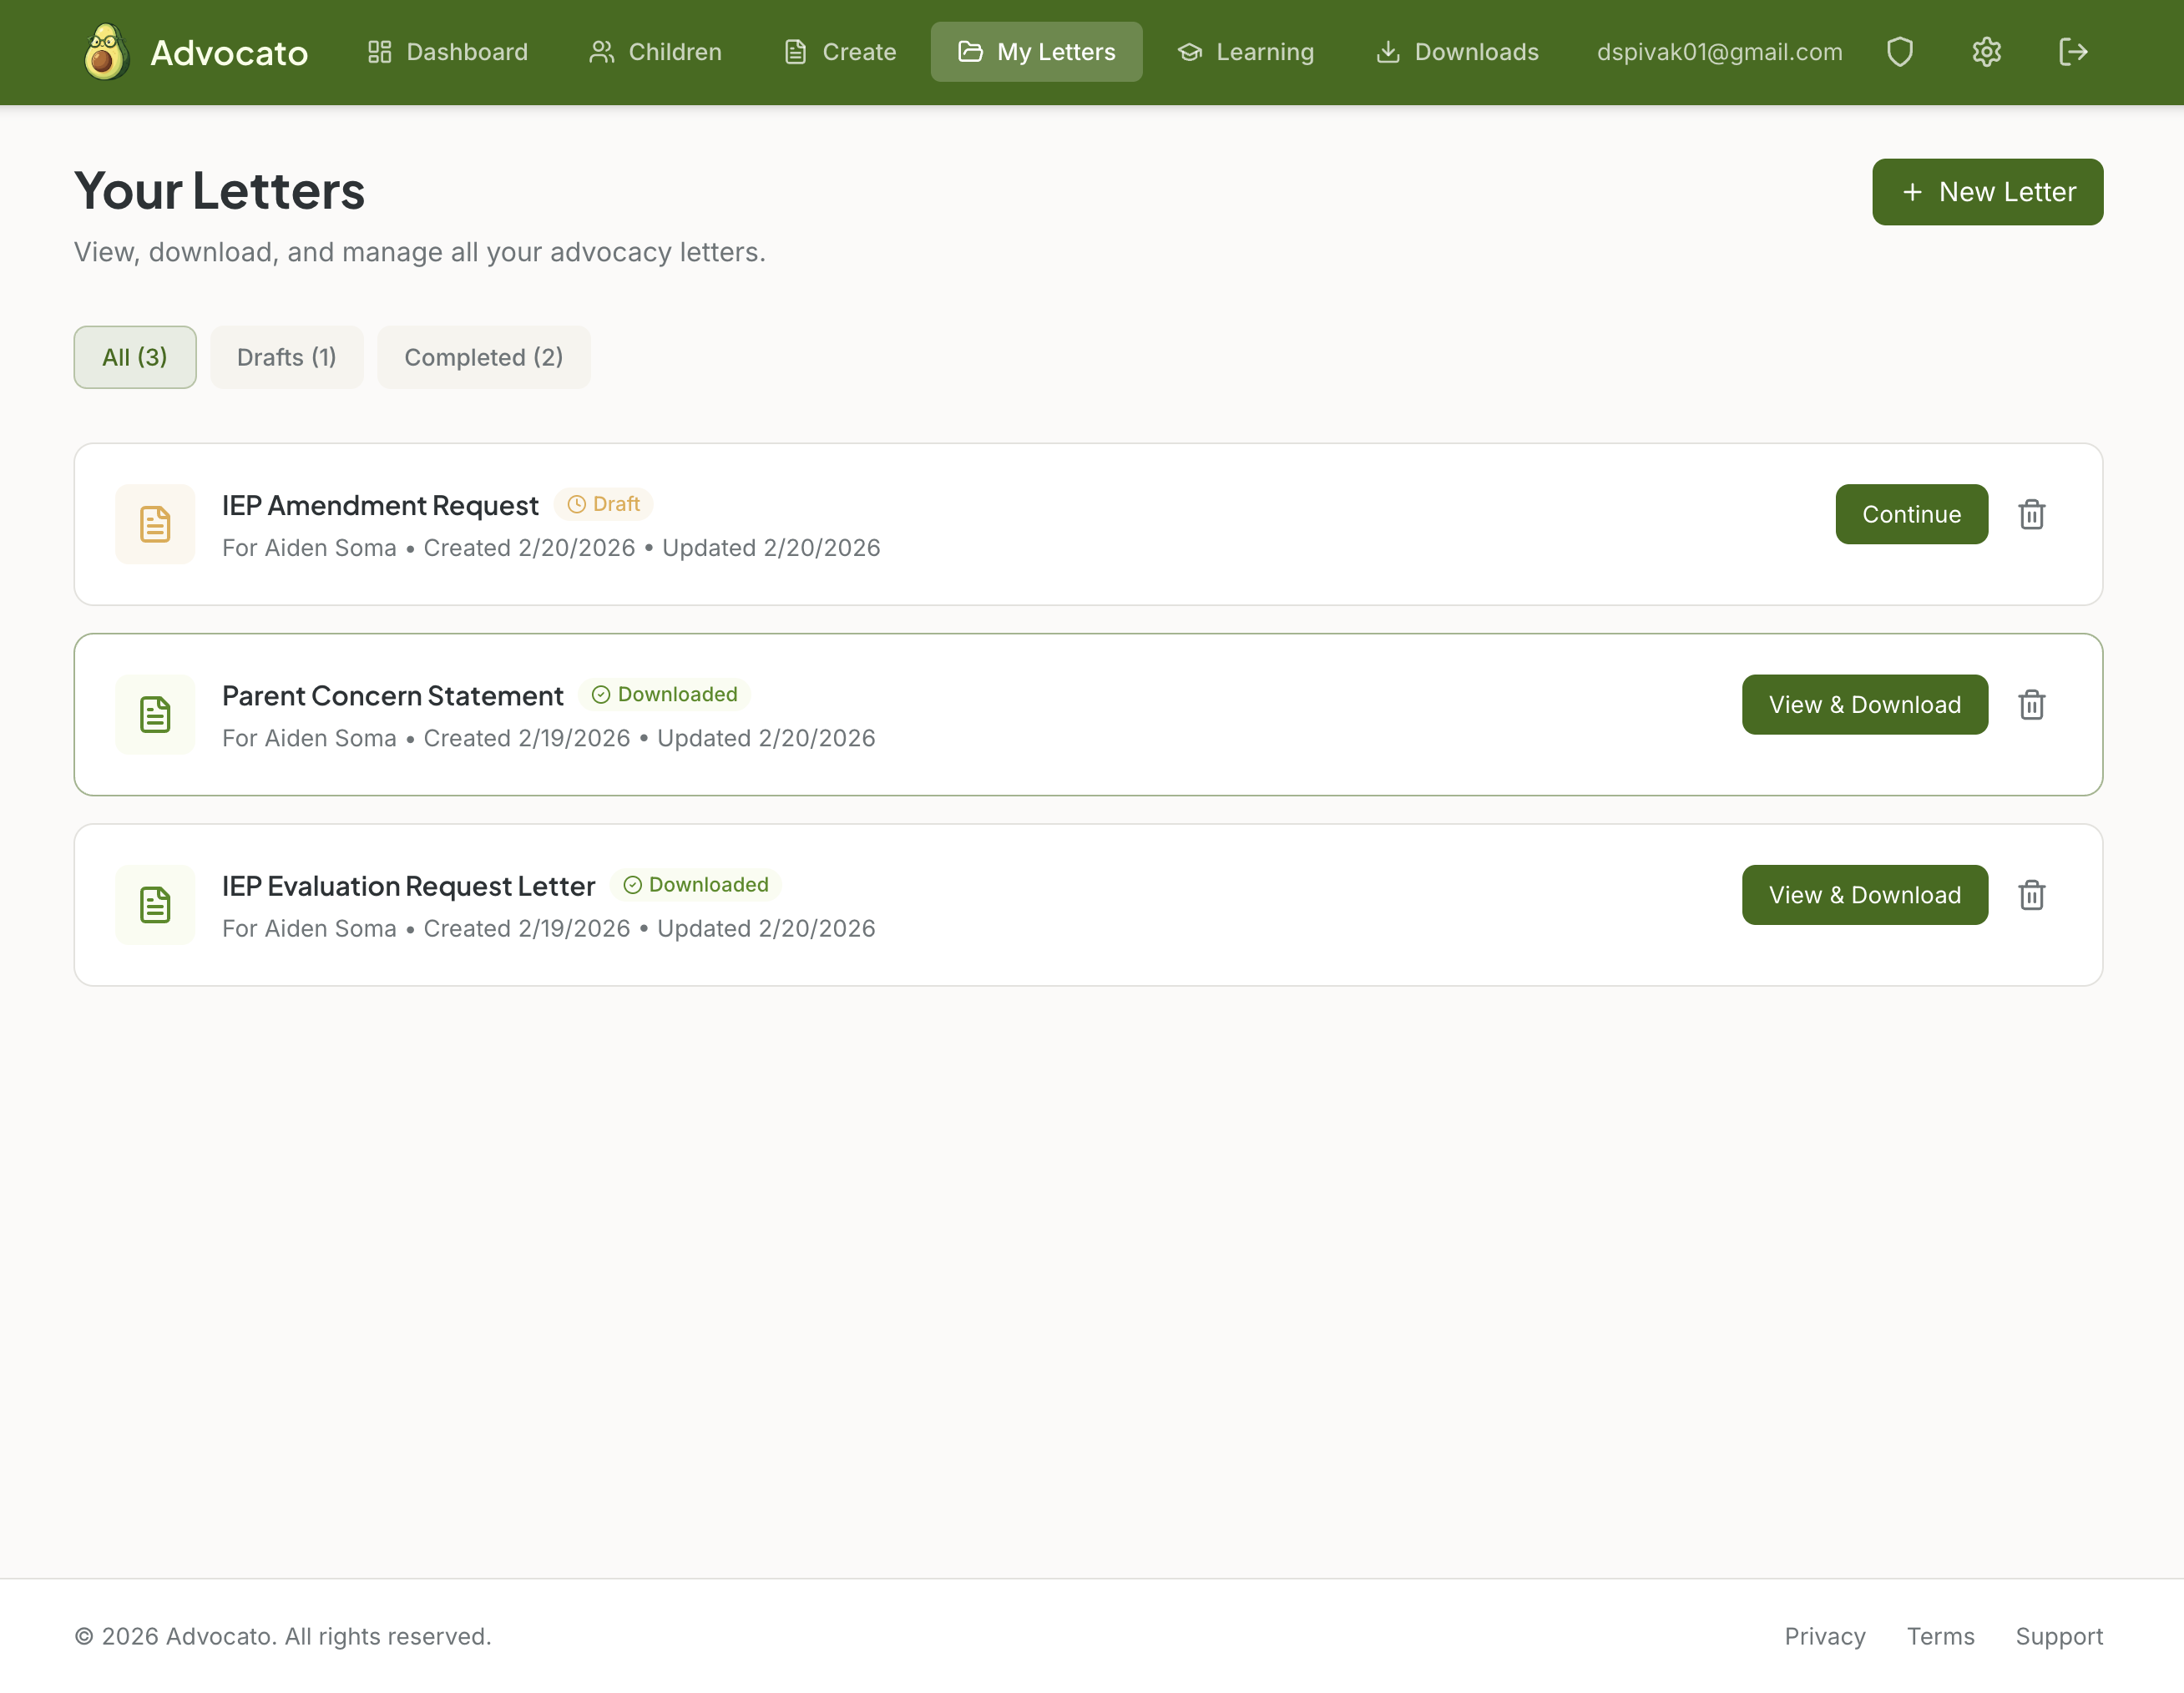Open the Downloads icon

pyautogui.click(x=1388, y=52)
